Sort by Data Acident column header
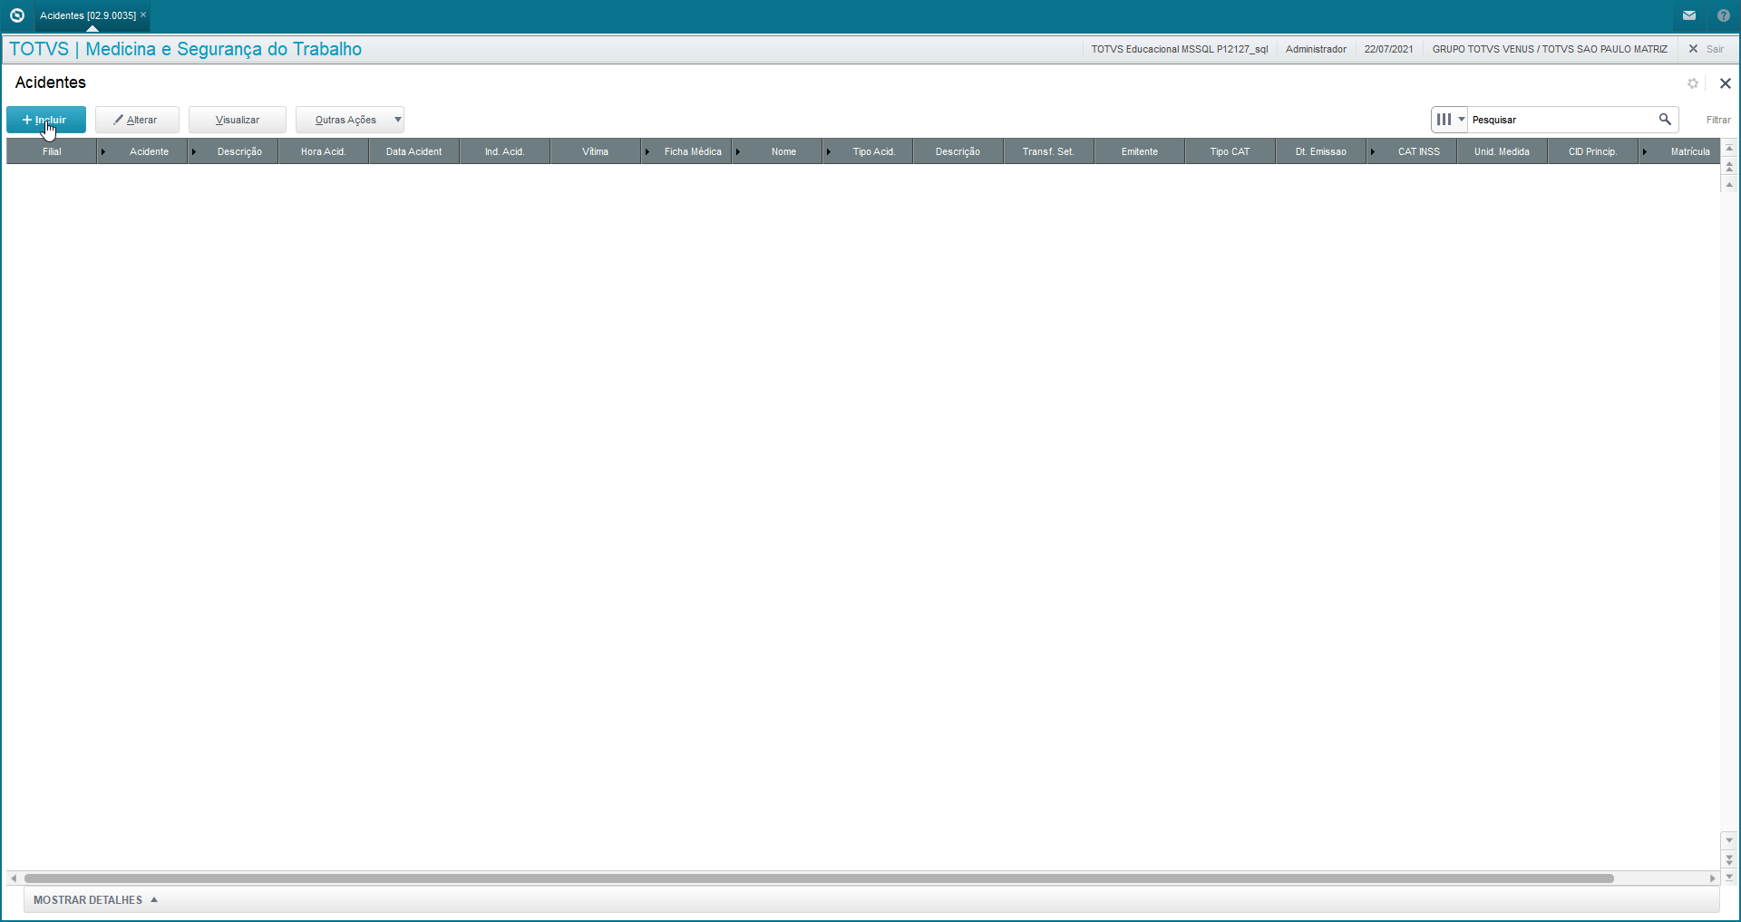The image size is (1741, 922). [413, 151]
